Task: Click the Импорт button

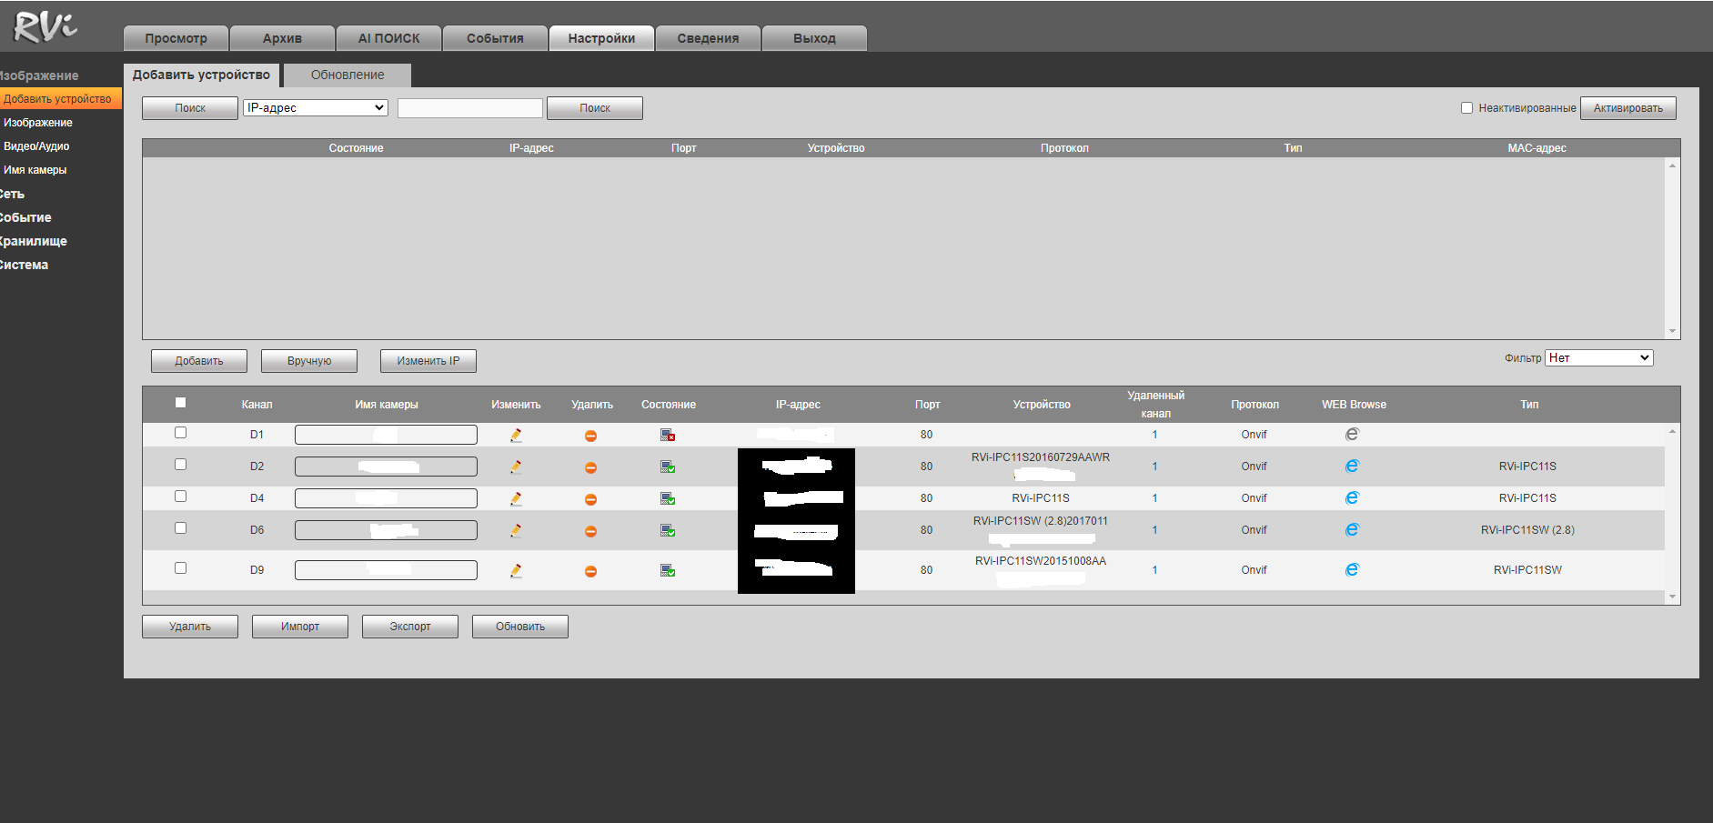Action: point(300,627)
